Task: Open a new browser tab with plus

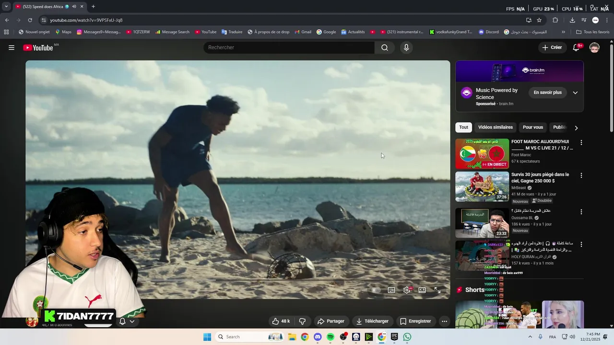Action: click(93, 7)
